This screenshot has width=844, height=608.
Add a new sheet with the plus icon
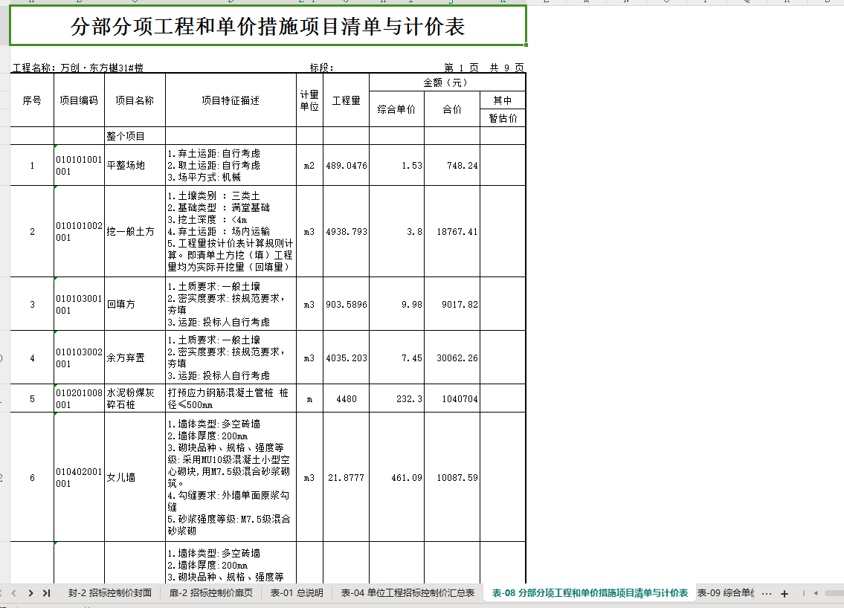coord(785,593)
